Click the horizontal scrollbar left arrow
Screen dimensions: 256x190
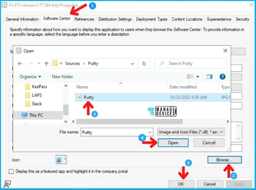pyautogui.click(x=73, y=121)
